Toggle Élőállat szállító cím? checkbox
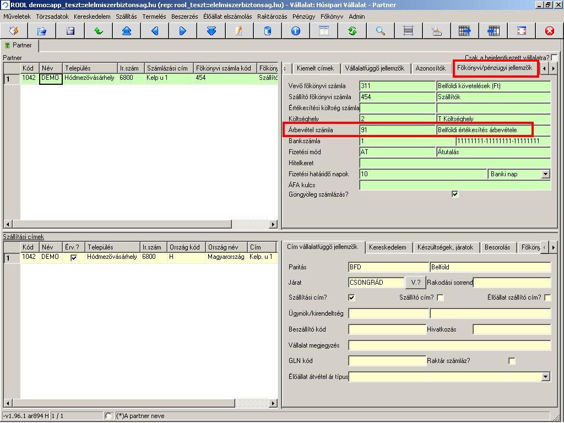The image size is (564, 423). pyautogui.click(x=547, y=297)
